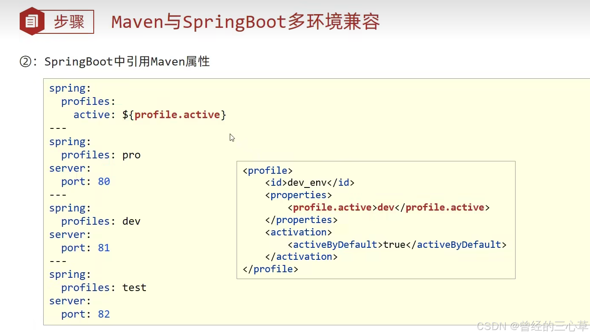This screenshot has height=336, width=590.
Task: Select the <id>dev_env</id> line
Action: pyautogui.click(x=310, y=183)
